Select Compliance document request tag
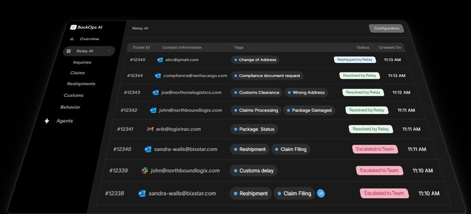Viewport: 471px width, 214px height. [267, 76]
